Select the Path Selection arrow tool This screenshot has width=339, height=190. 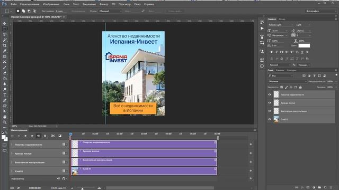(5, 111)
